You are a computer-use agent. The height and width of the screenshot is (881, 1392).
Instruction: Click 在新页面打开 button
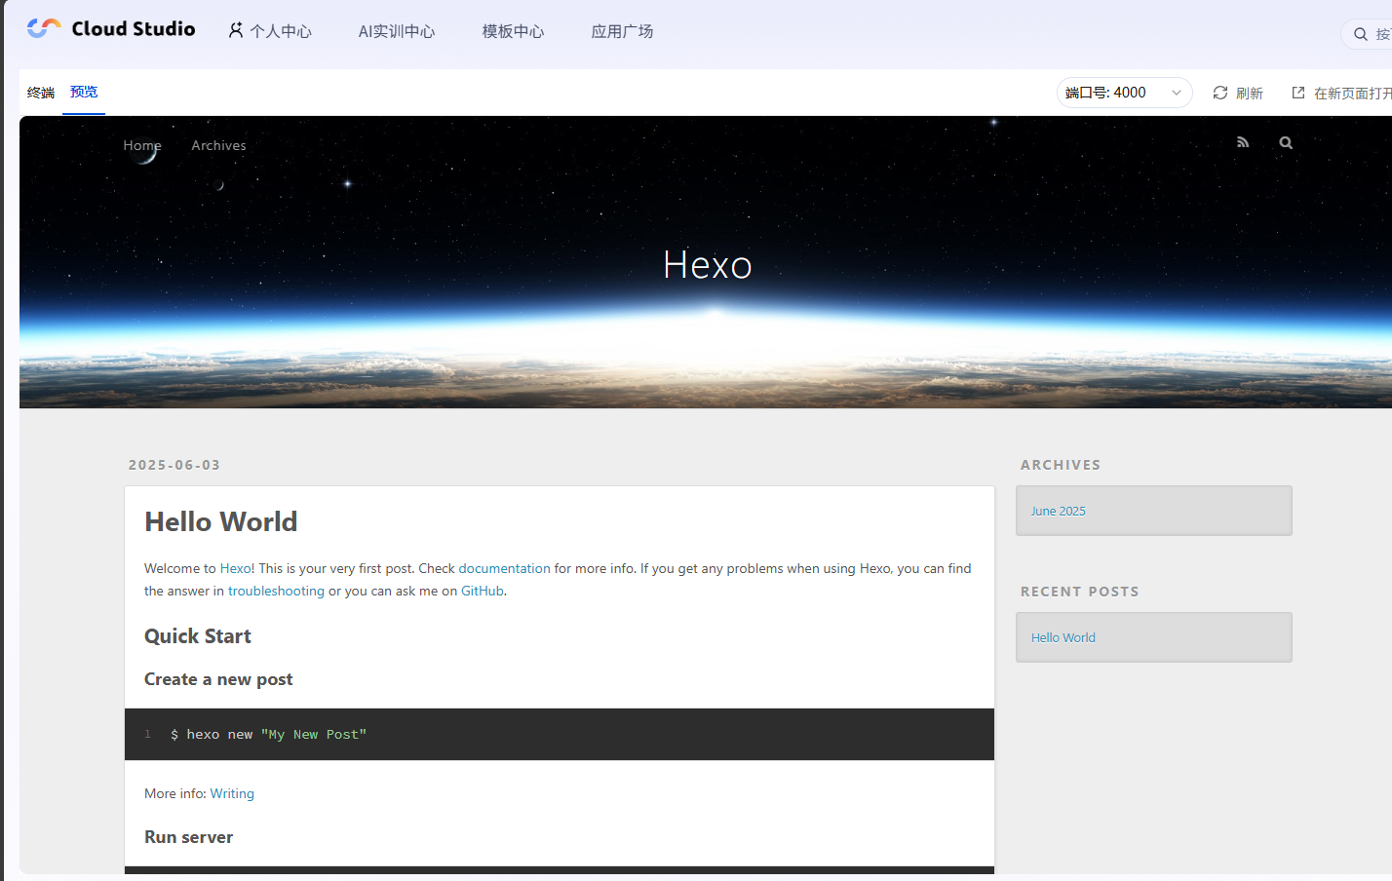(1341, 93)
